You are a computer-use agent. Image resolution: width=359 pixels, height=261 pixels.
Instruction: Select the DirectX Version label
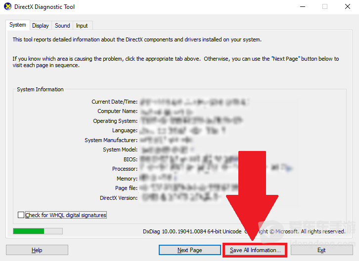(x=119, y=198)
